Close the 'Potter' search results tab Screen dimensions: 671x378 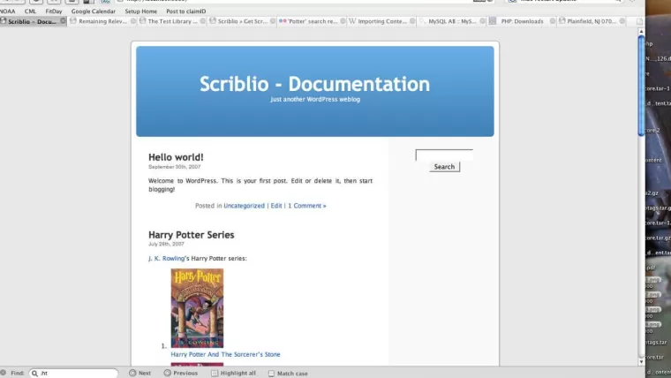[343, 21]
